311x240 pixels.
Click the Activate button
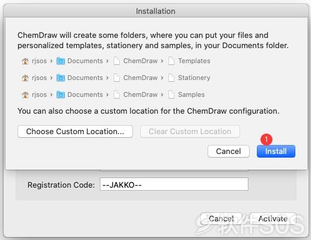click(273, 219)
